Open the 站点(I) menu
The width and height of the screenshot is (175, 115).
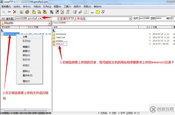pyautogui.click(x=17, y=7)
